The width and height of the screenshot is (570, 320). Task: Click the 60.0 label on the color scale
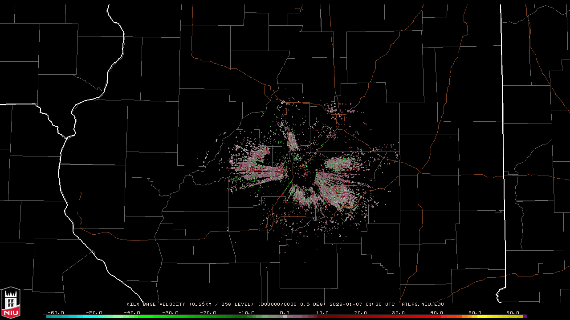click(x=512, y=312)
